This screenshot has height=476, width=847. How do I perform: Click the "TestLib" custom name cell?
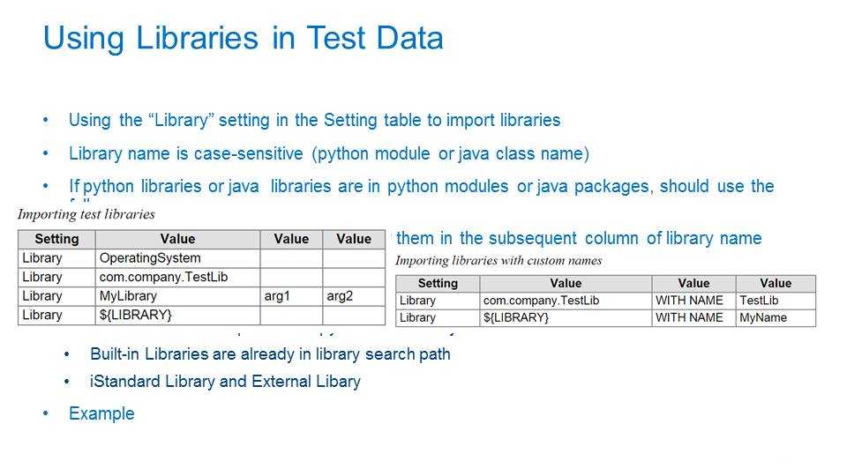point(759,301)
